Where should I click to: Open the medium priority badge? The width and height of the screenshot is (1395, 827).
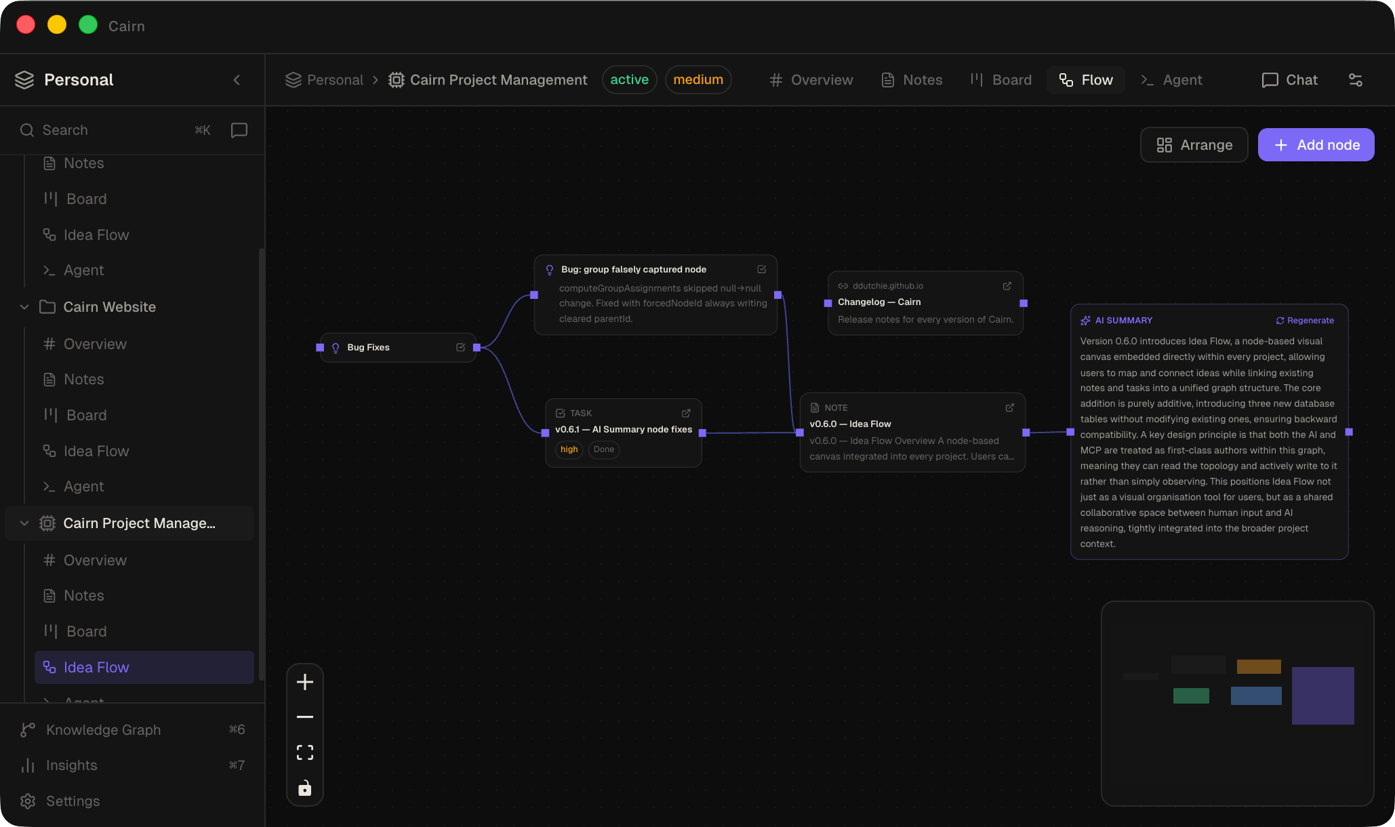698,80
